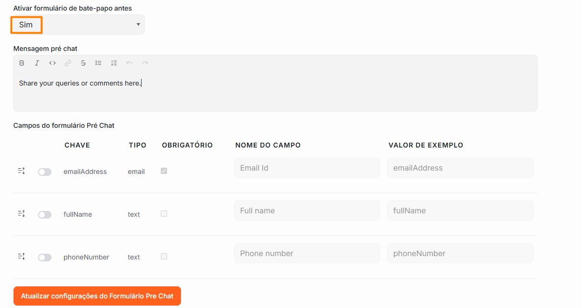Insert code formatting with the brackets icon

(x=52, y=63)
